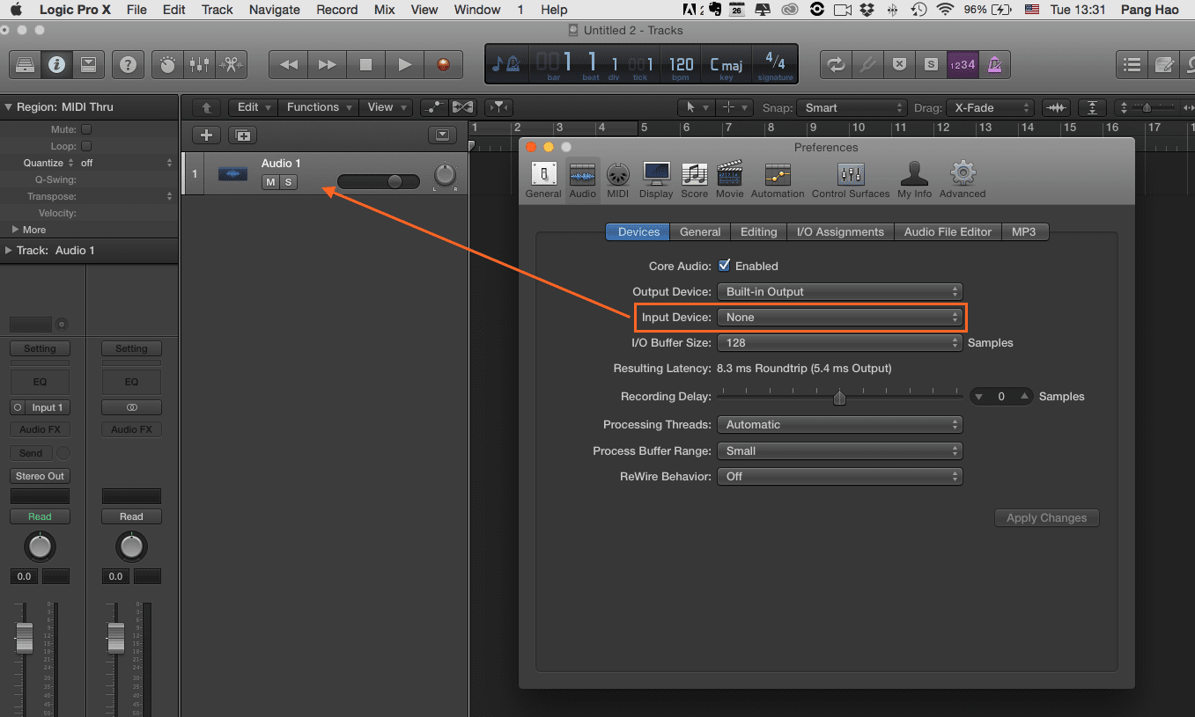Screen dimensions: 1195x717
Task: Show Smart Controls knob icon
Action: pyautogui.click(x=167, y=64)
